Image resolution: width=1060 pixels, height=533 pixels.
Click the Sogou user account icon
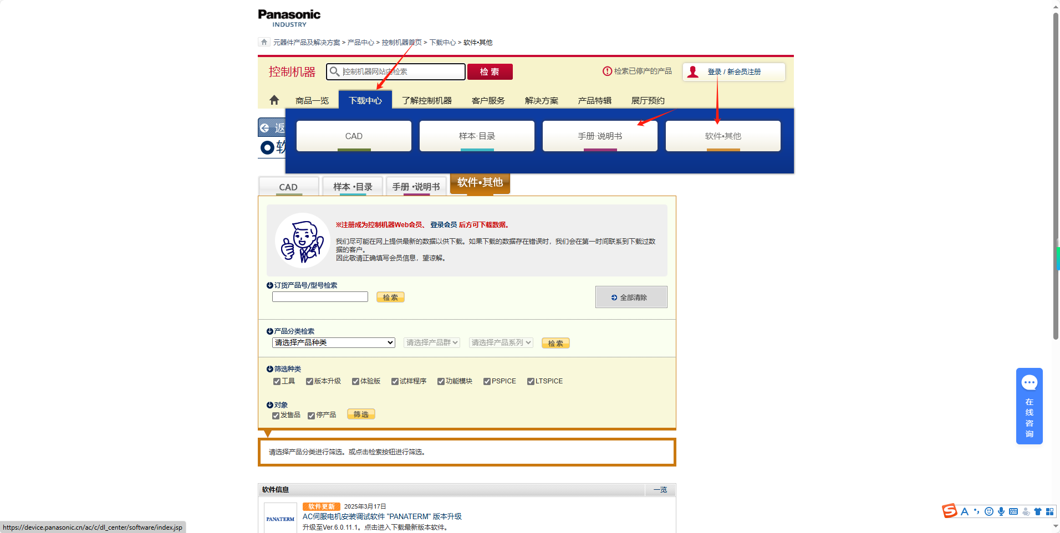1026,511
